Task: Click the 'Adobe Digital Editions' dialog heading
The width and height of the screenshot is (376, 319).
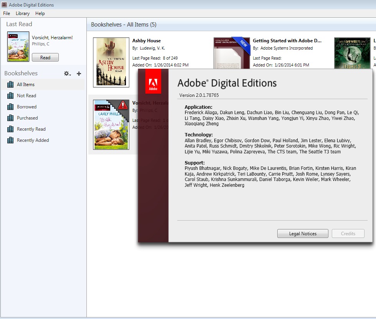Action: click(x=227, y=83)
